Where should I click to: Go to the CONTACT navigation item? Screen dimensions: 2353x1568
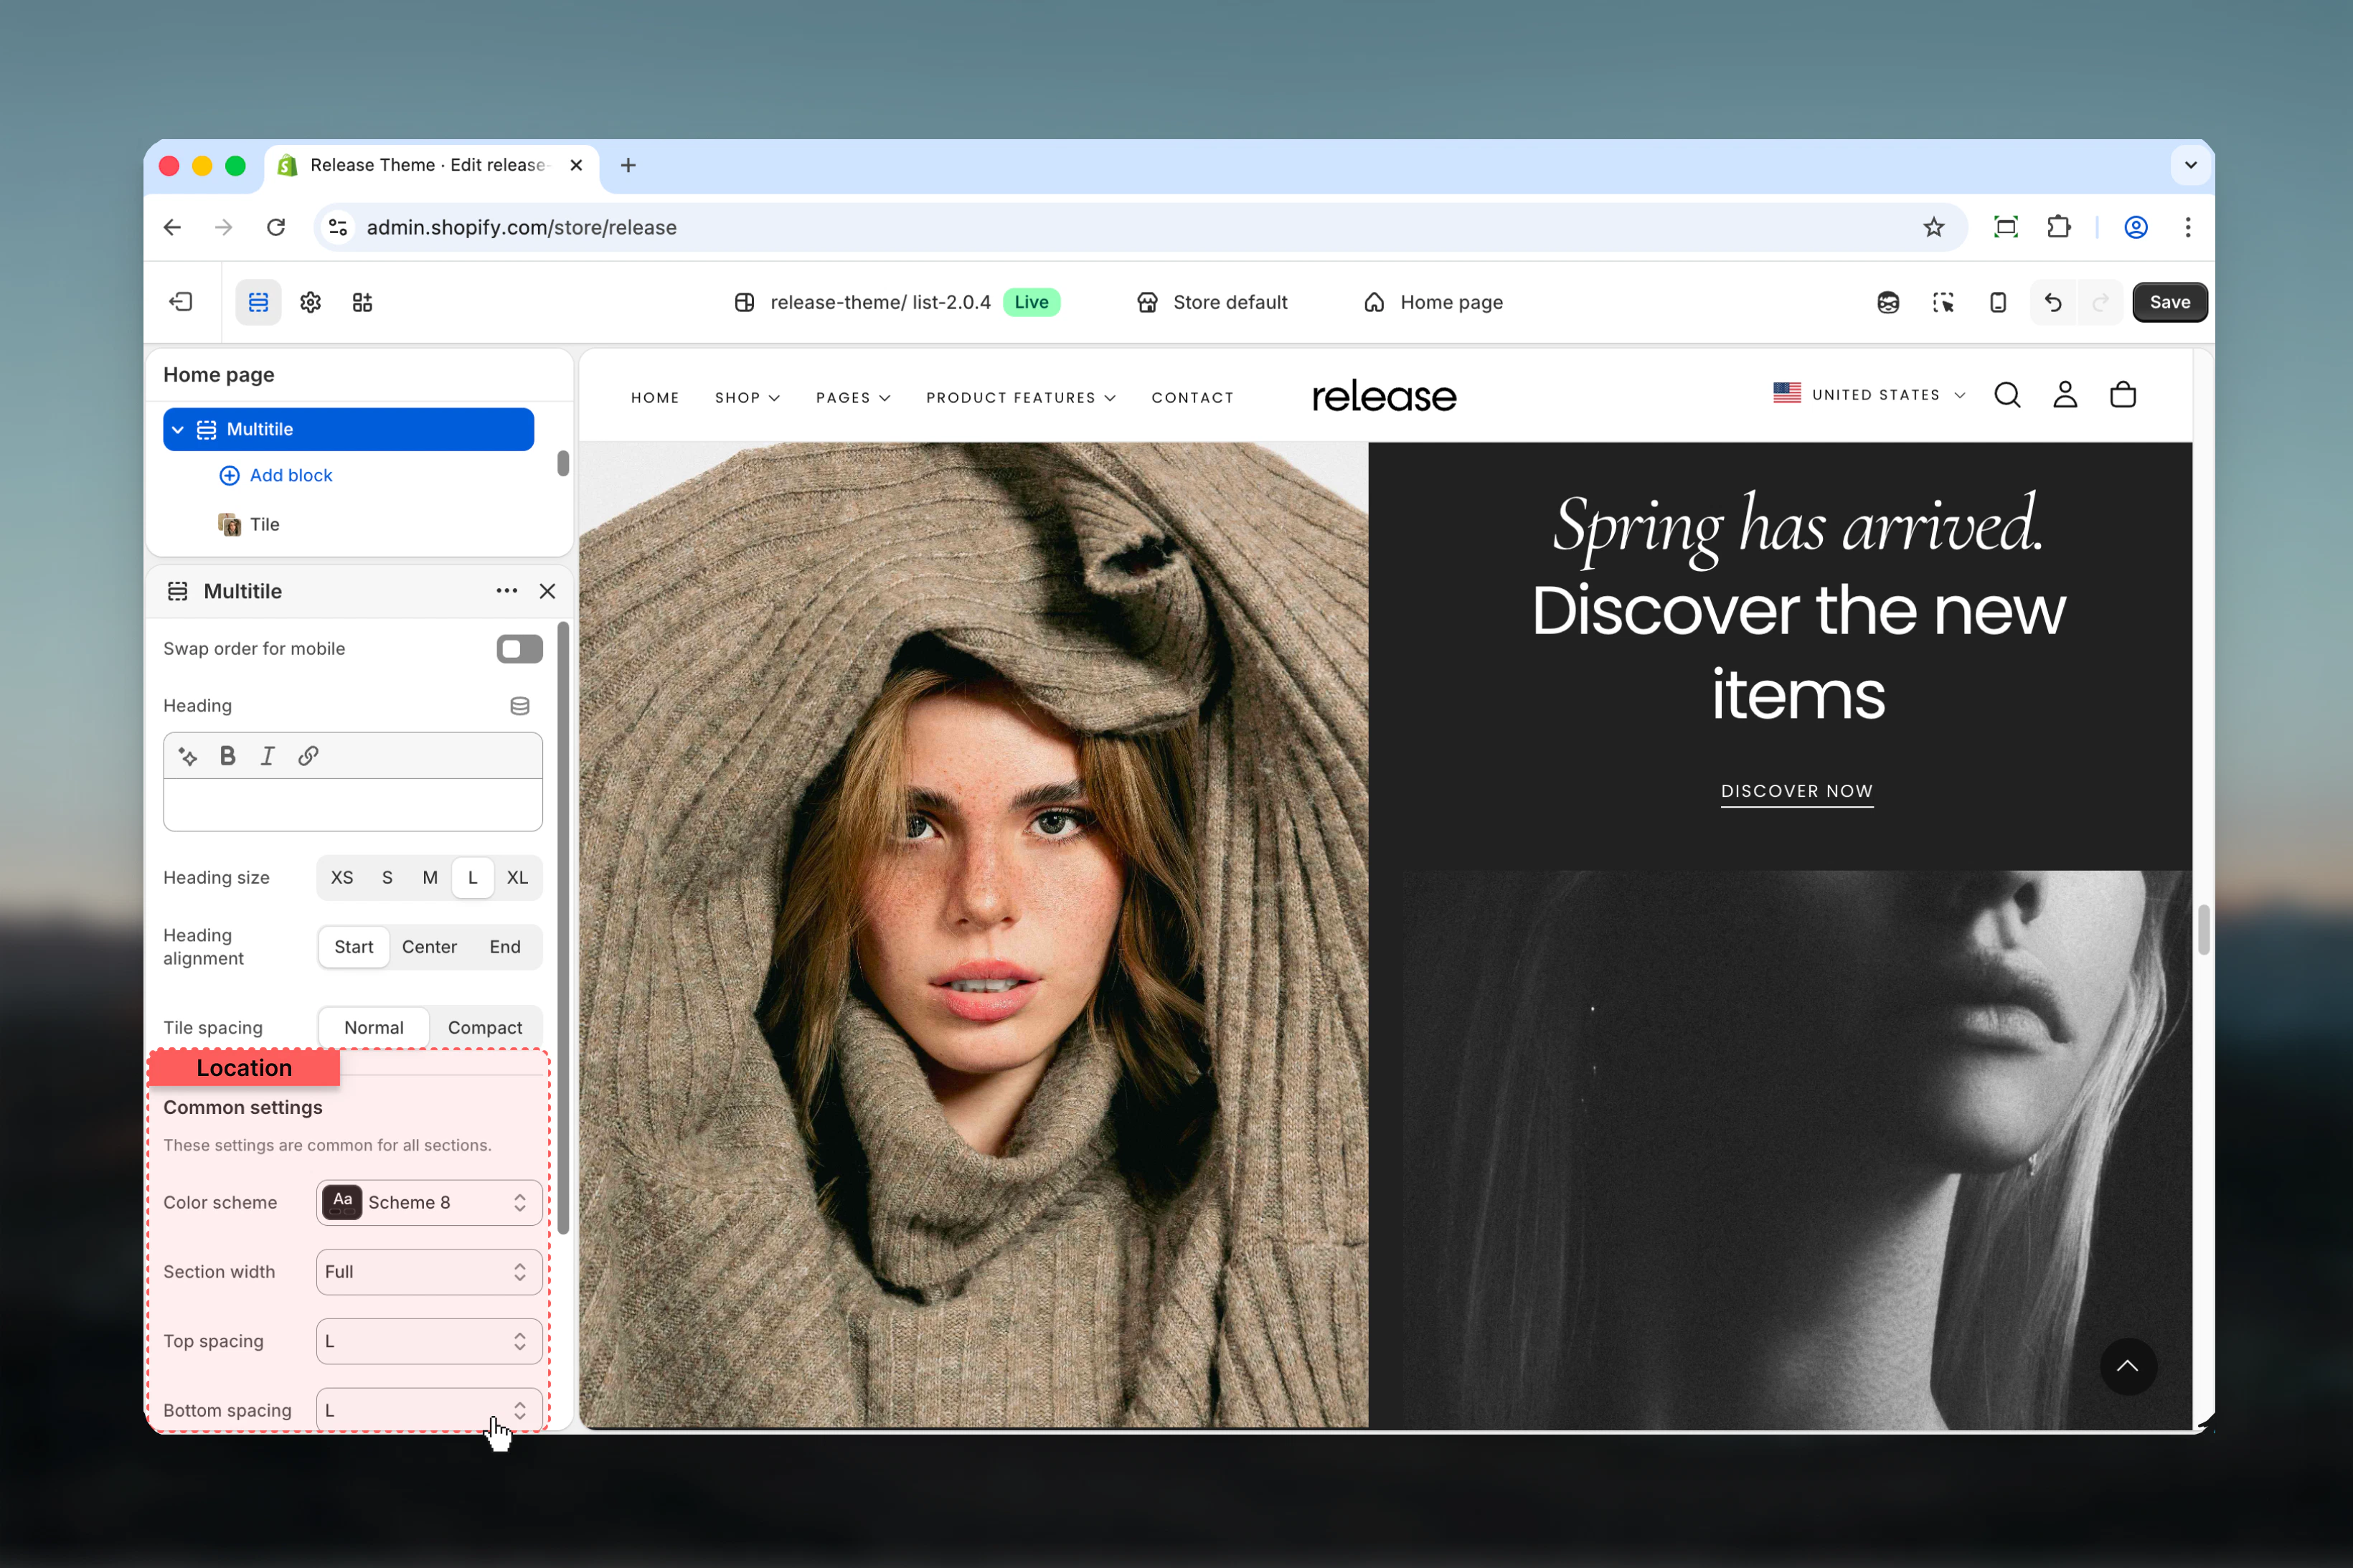(1192, 398)
